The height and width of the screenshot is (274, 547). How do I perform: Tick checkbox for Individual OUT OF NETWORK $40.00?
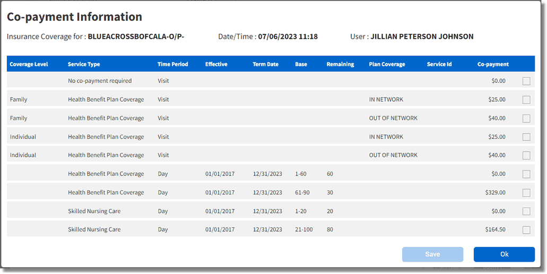(x=526, y=155)
